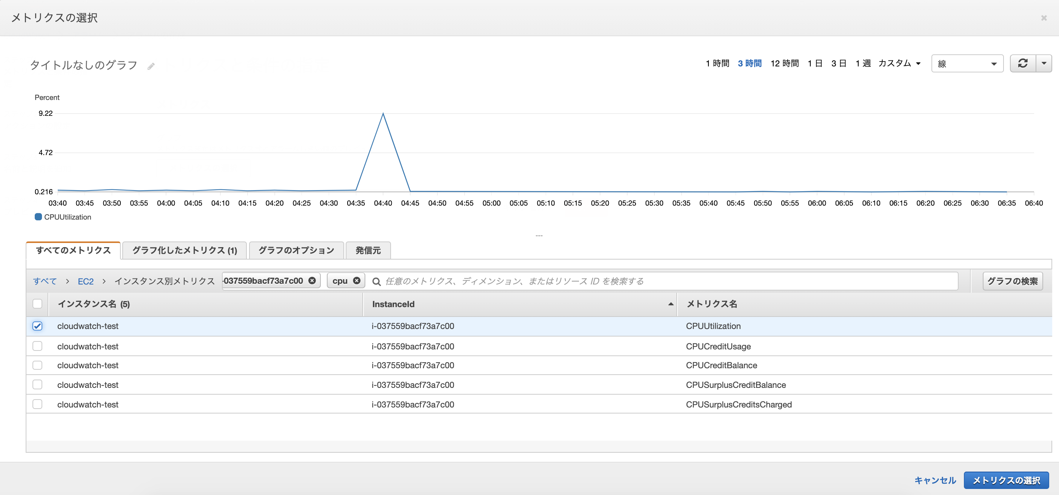The image size is (1059, 495).
Task: Click the CPUSurplusCreditsCharged metric name cell
Action: click(739, 404)
